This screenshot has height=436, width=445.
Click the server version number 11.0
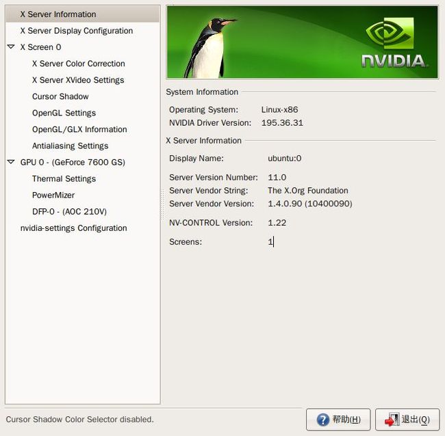tap(277, 178)
